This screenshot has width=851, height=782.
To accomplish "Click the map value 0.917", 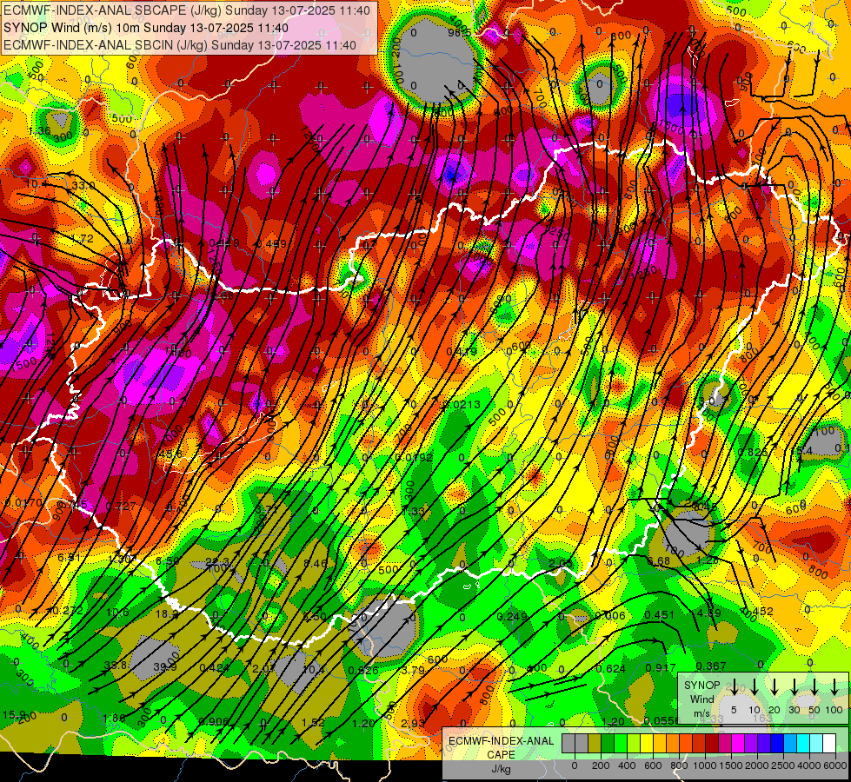I will 661,668.
